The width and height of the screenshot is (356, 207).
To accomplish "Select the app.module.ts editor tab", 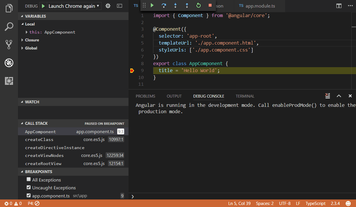I will (260, 6).
